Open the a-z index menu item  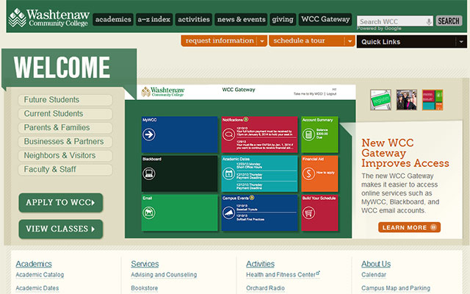154,20
